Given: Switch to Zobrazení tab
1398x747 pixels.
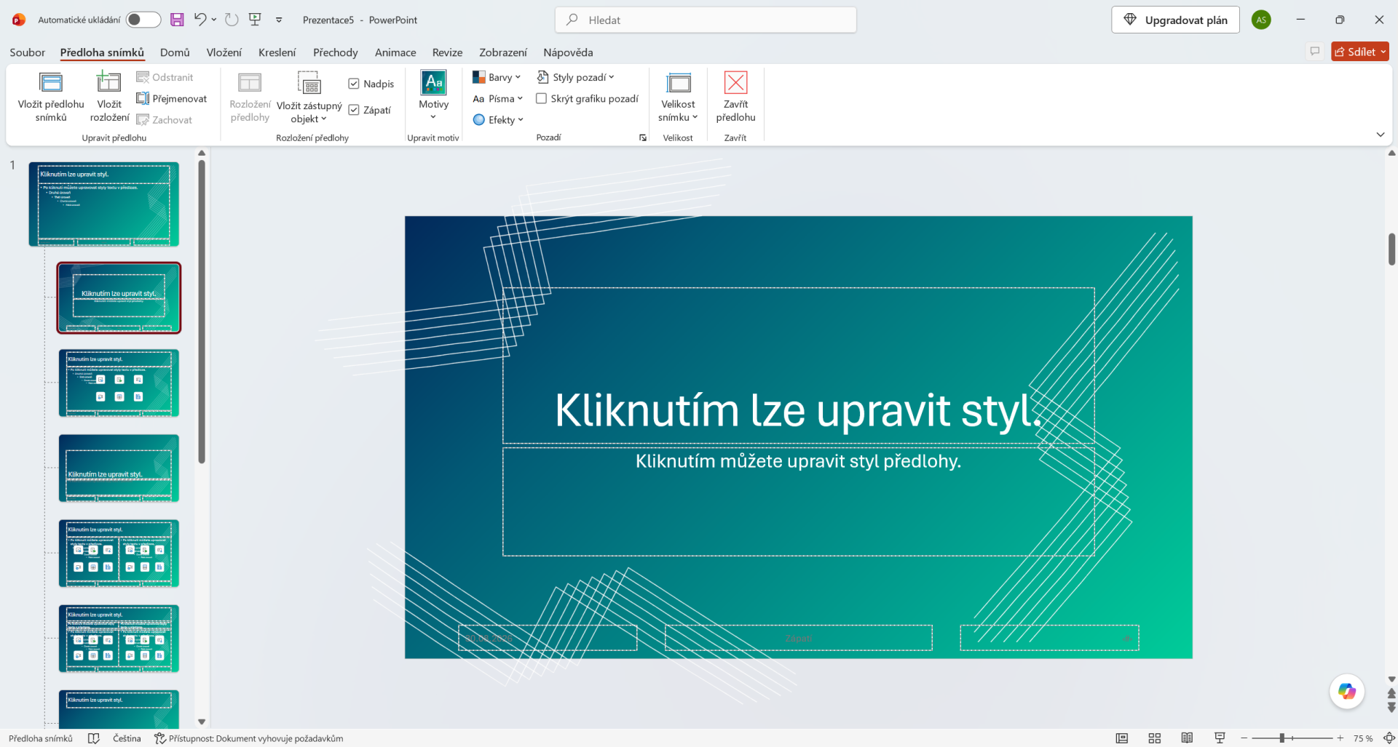Looking at the screenshot, I should pos(502,52).
